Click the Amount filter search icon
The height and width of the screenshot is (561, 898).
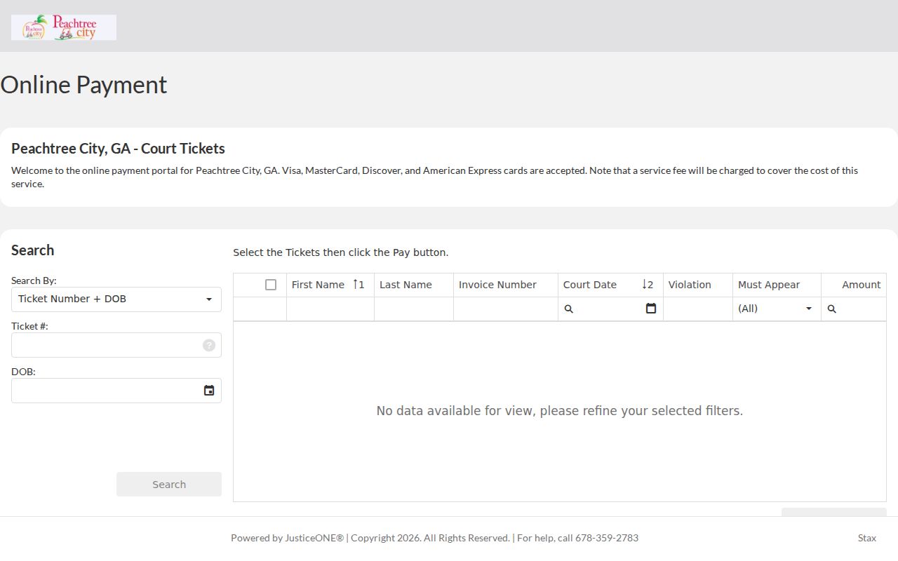tap(832, 309)
